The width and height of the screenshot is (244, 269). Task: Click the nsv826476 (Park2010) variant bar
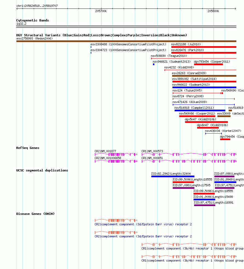(x=204, y=53)
